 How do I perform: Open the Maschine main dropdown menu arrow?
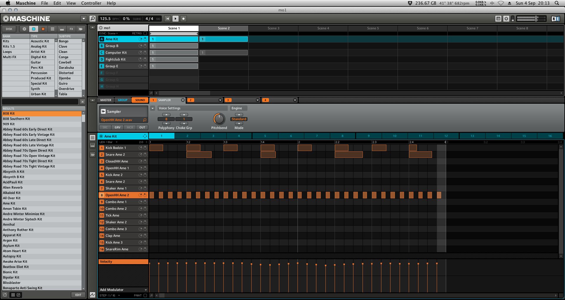pos(84,19)
